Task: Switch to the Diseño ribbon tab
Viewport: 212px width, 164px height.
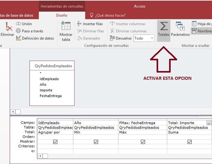Action: (x=61, y=15)
